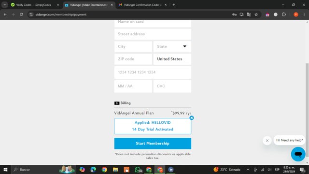Click the '$99.99 /yr' price
The image size is (309, 174).
[x=181, y=113]
